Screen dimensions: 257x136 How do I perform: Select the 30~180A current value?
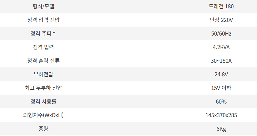click(x=221, y=61)
